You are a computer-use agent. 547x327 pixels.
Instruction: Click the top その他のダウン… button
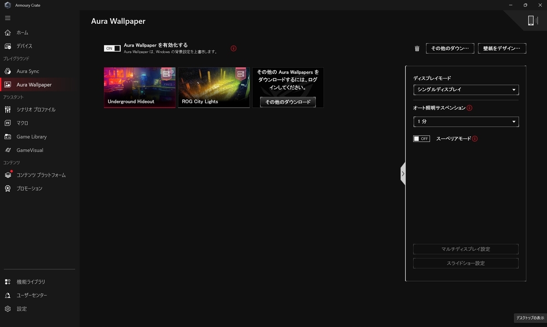click(x=450, y=48)
